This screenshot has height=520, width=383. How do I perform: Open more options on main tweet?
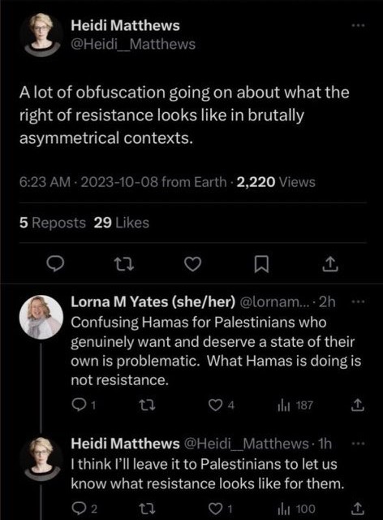pyautogui.click(x=358, y=25)
